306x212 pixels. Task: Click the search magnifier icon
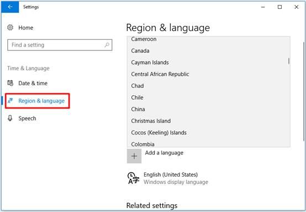107,45
